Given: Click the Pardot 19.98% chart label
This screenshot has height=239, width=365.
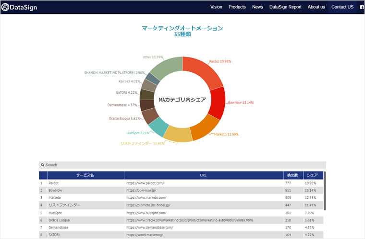Looking at the screenshot, I should (220, 61).
